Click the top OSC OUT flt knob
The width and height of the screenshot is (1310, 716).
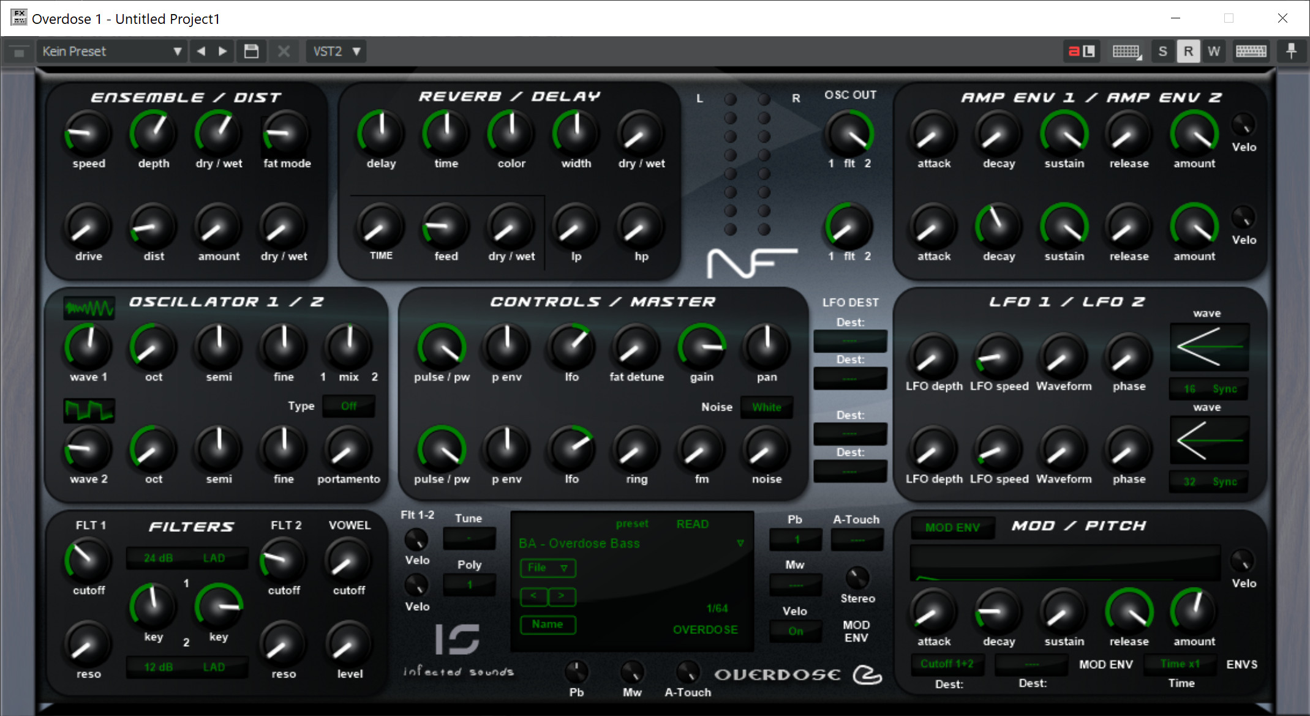pos(849,133)
